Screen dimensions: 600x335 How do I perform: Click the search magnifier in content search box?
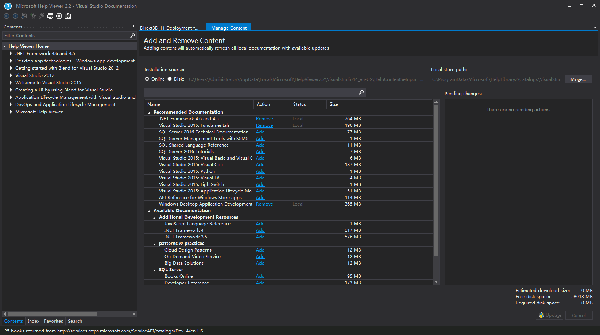click(361, 92)
